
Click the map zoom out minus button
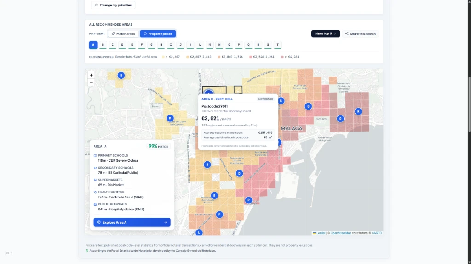tap(91, 82)
